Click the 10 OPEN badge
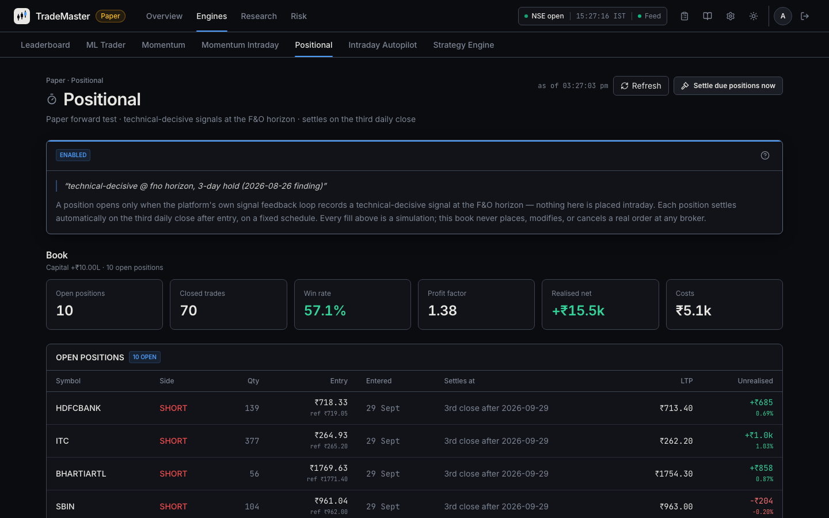 pyautogui.click(x=144, y=357)
